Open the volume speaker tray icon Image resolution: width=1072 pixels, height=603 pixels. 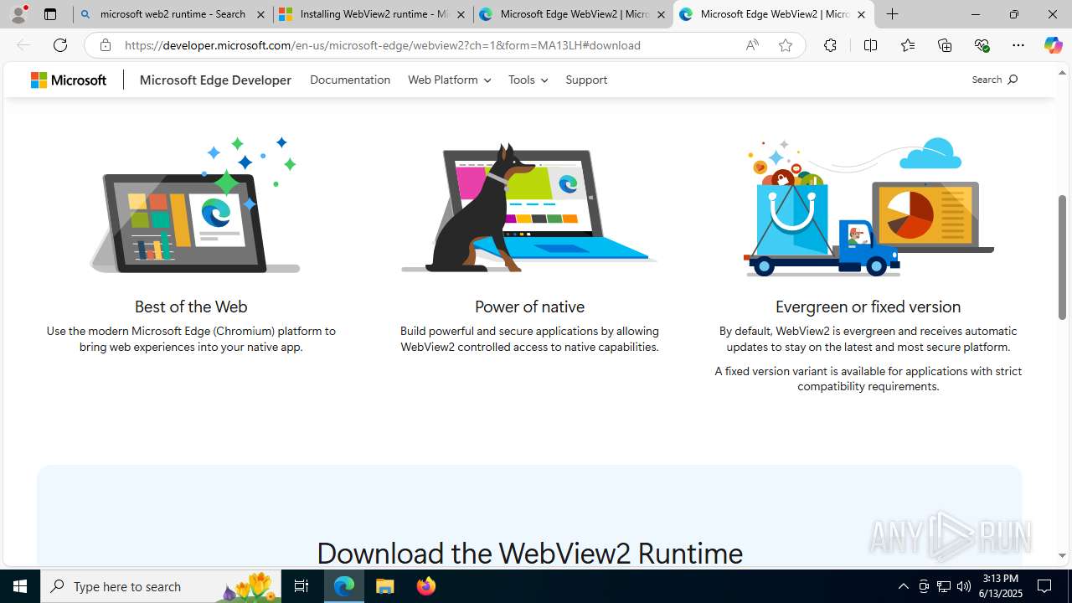point(964,586)
